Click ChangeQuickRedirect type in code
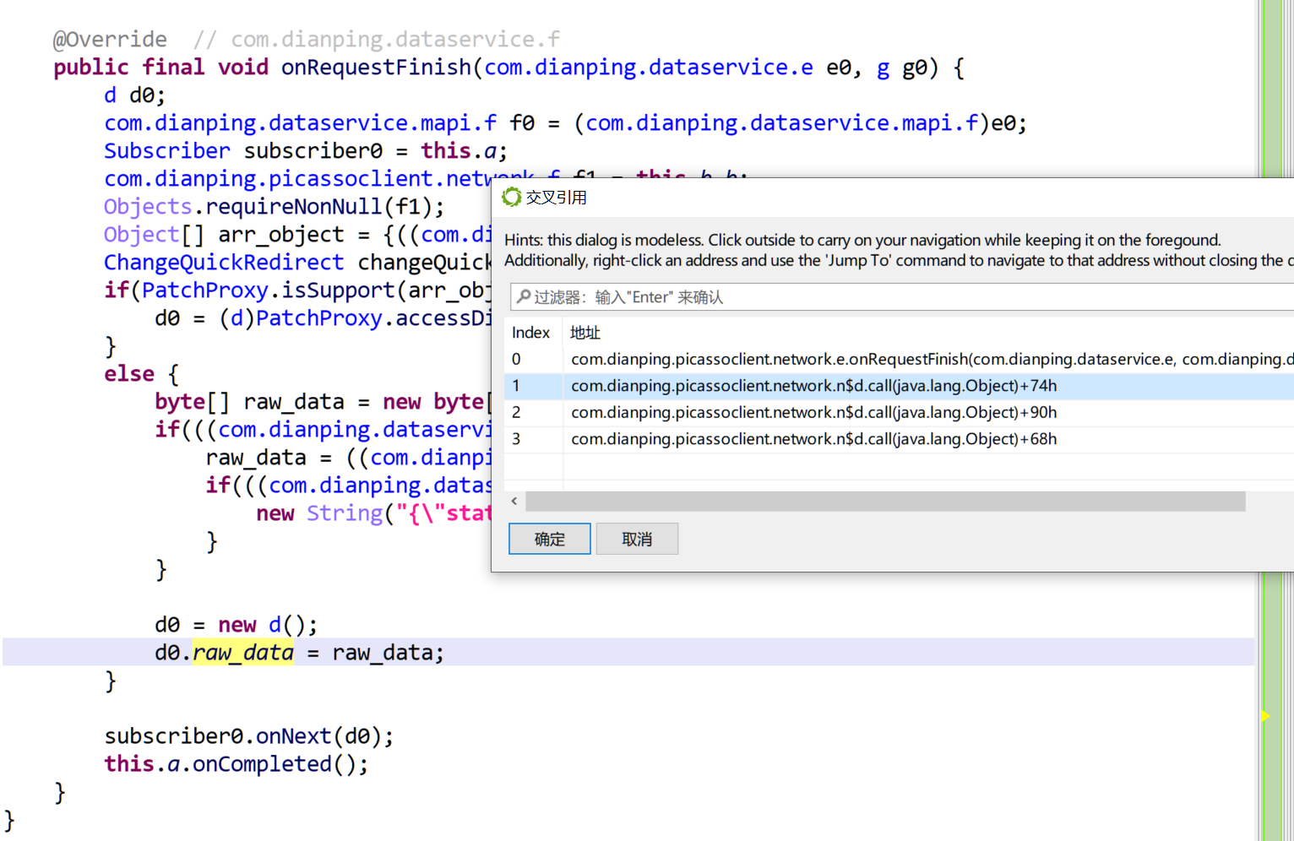This screenshot has height=841, width=1294. [224, 263]
